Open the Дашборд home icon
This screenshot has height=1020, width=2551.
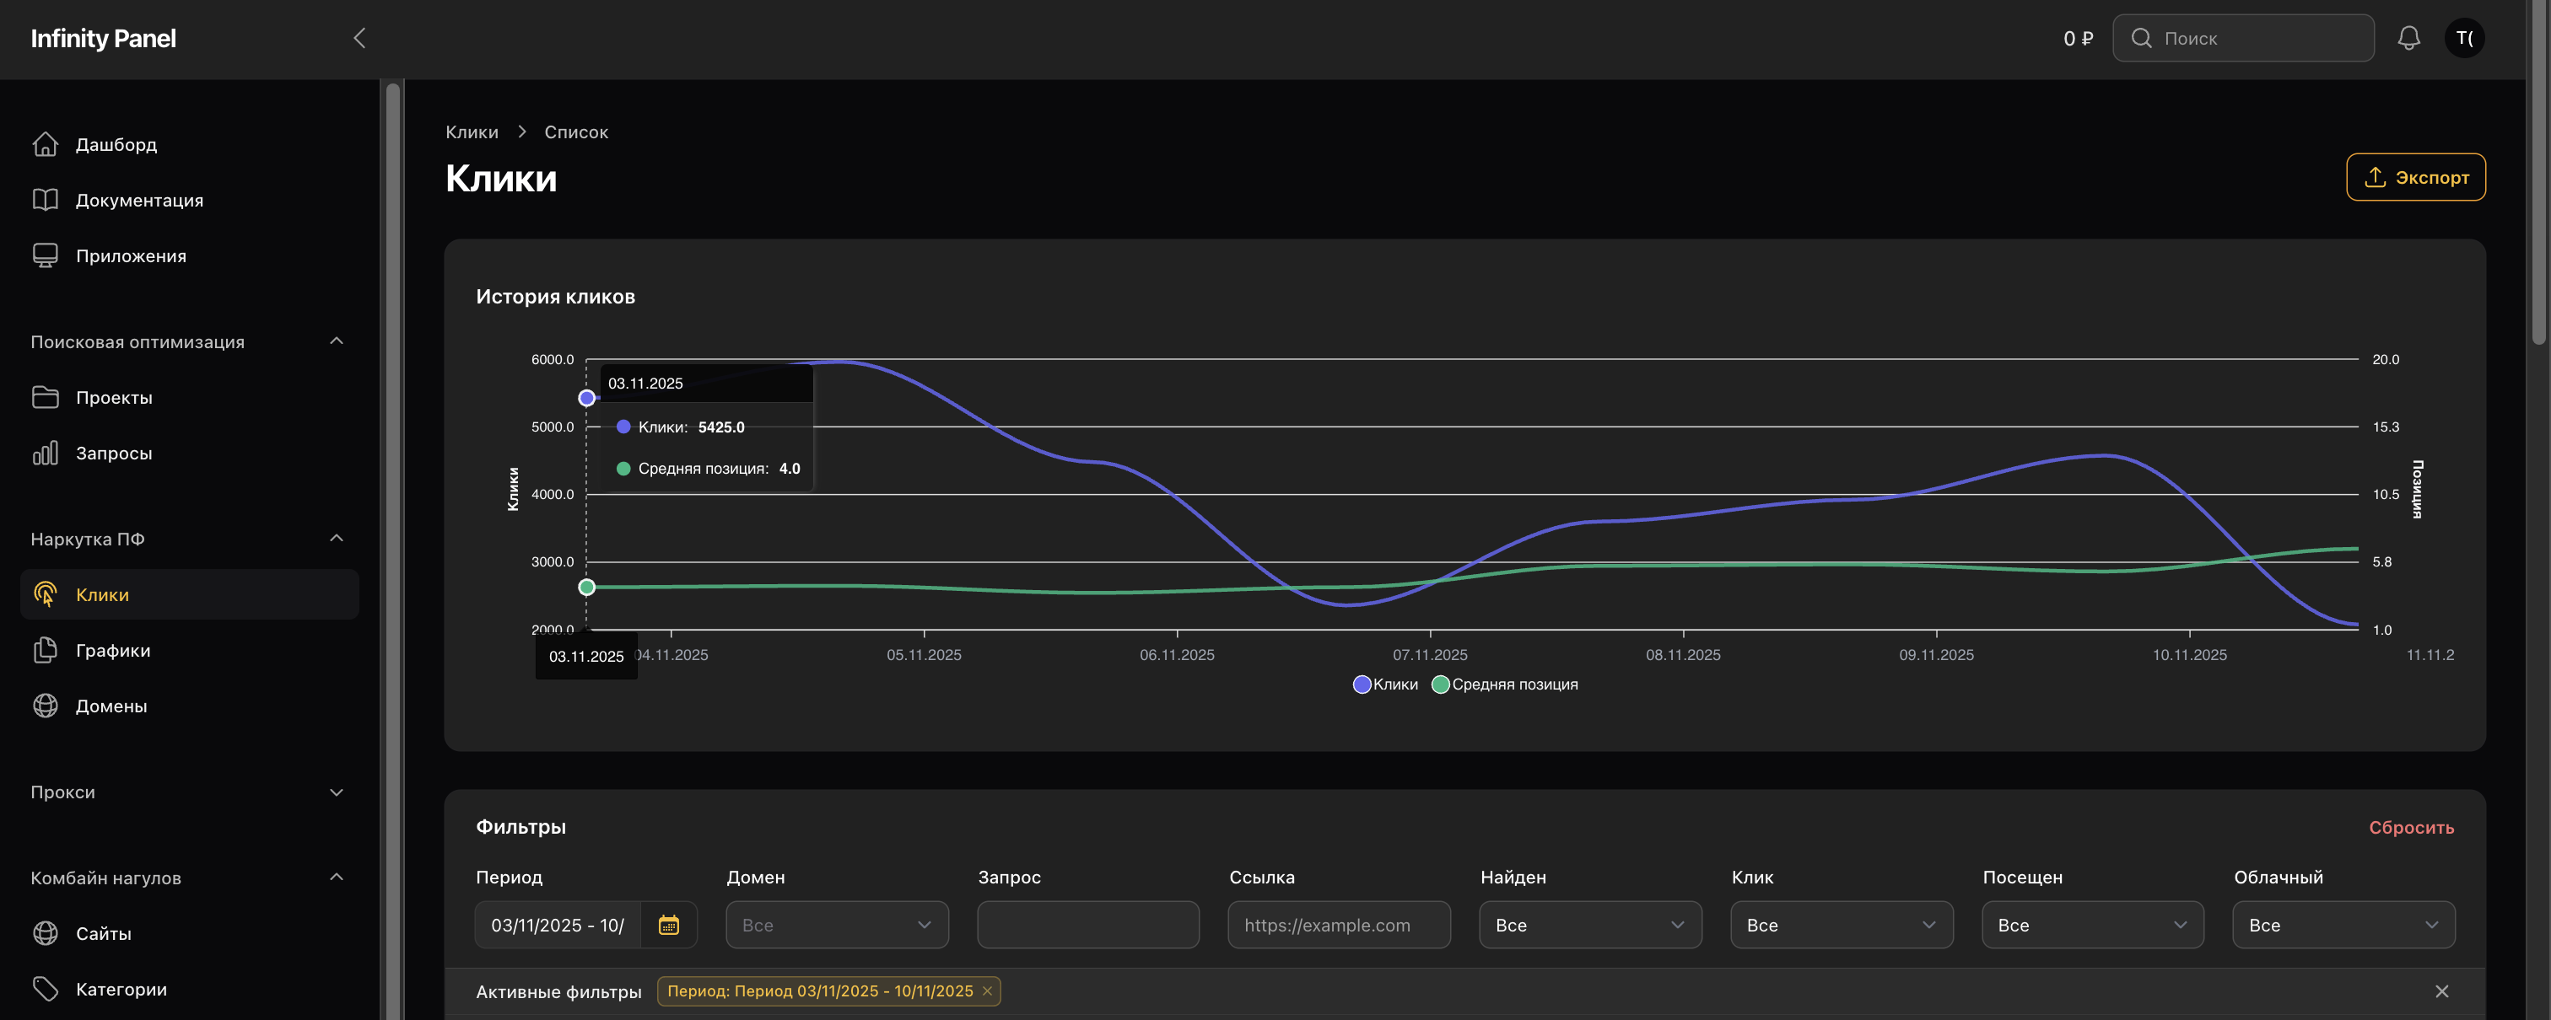[x=46, y=144]
